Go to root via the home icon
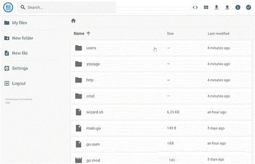 (x=74, y=20)
